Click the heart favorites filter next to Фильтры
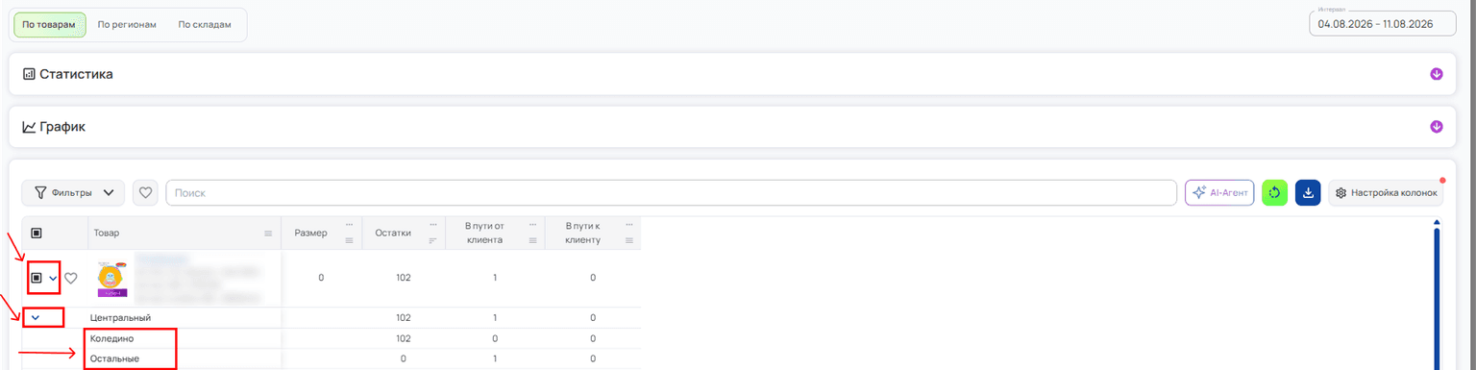 145,192
